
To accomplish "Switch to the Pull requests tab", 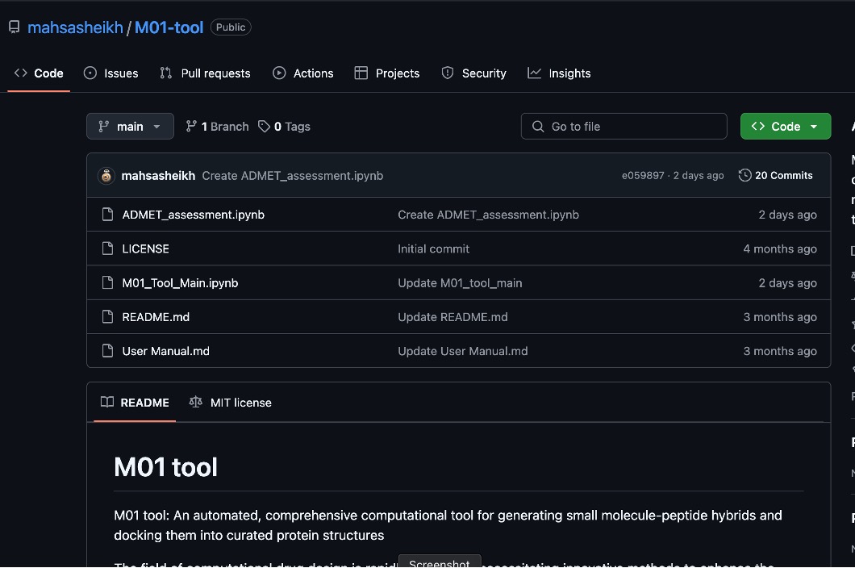I will point(206,73).
